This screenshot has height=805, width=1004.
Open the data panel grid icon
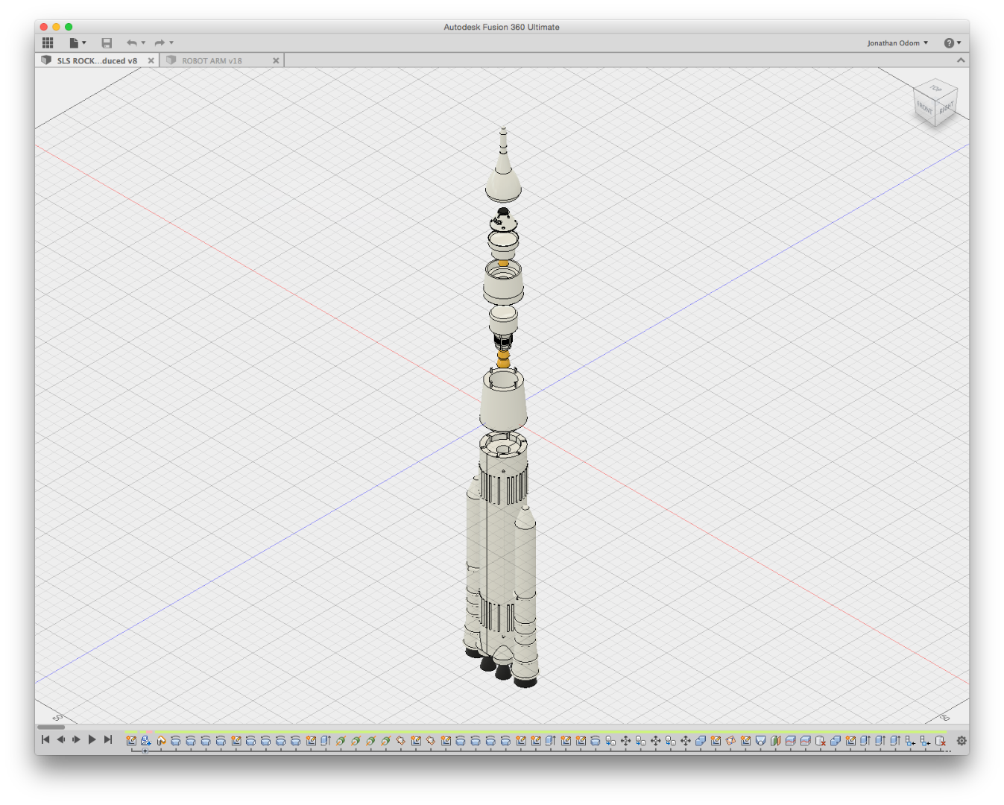(x=48, y=43)
